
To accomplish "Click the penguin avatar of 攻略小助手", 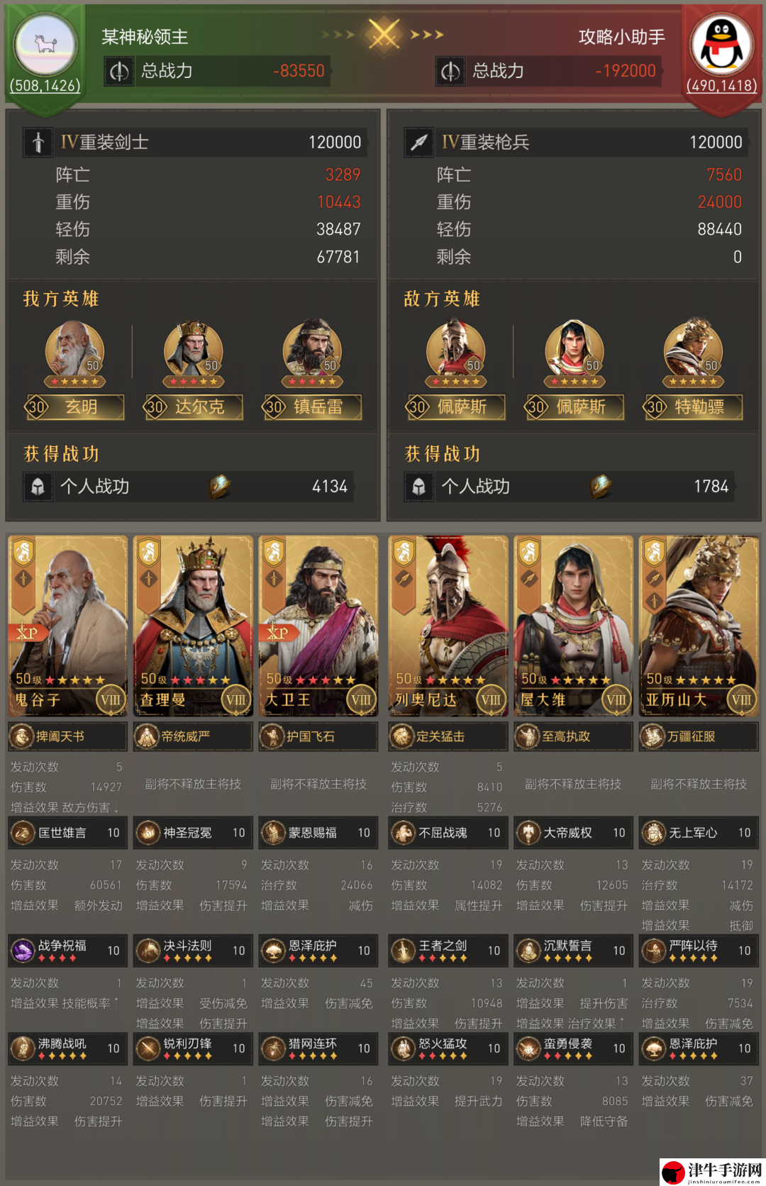I will [721, 44].
